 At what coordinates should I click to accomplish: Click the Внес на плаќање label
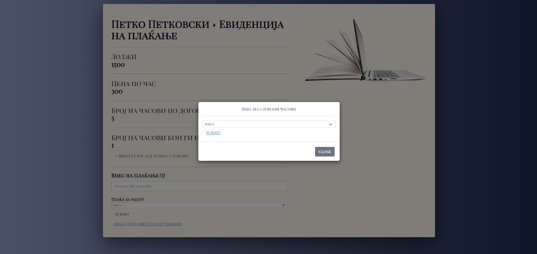point(135,176)
